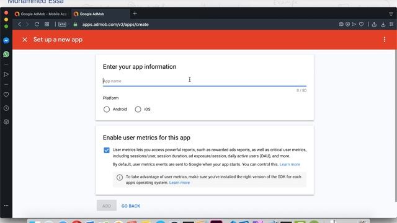Image resolution: width=397 pixels, height=223 pixels.
Task: Open settings gear in the sidebar
Action: 6,122
